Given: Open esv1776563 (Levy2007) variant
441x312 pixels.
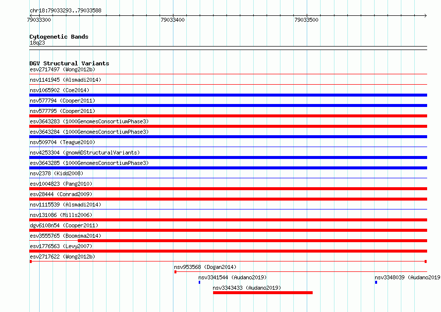Looking at the screenshot, I should [x=61, y=246].
